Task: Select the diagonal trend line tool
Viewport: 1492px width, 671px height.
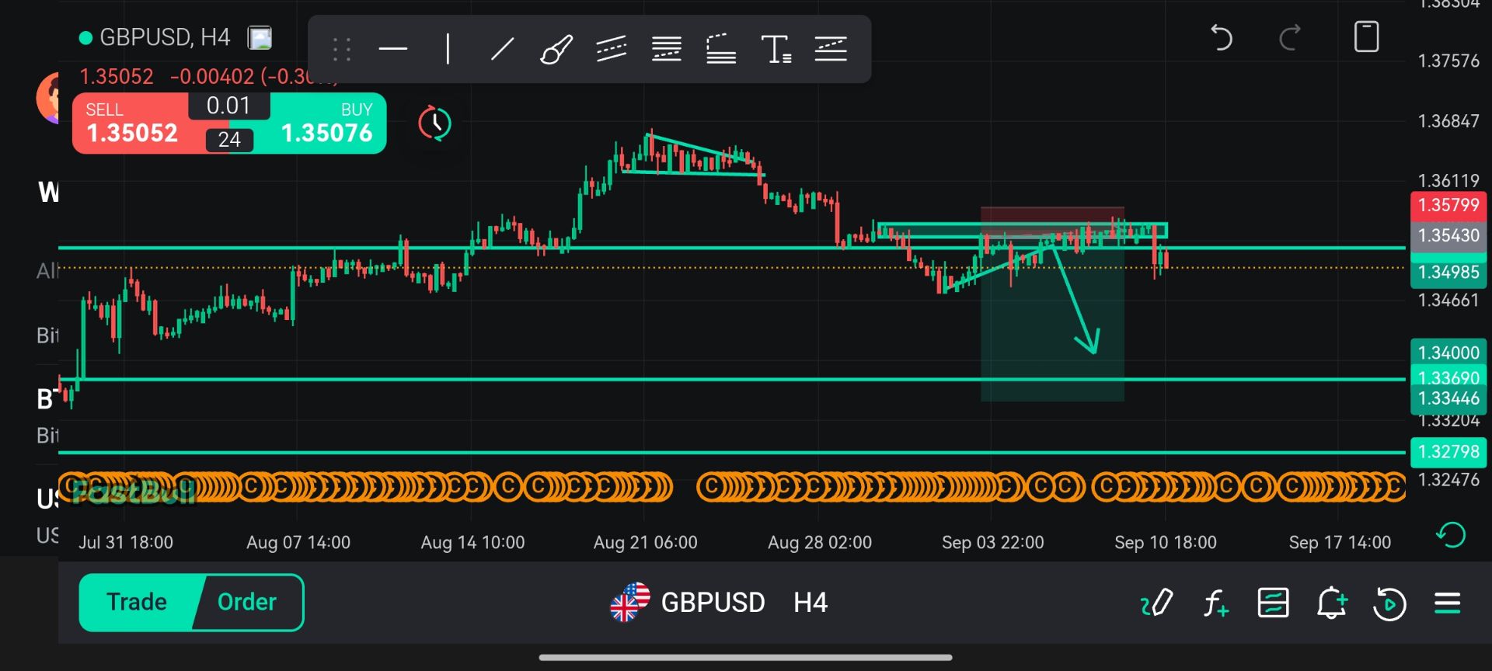Action: coord(502,49)
